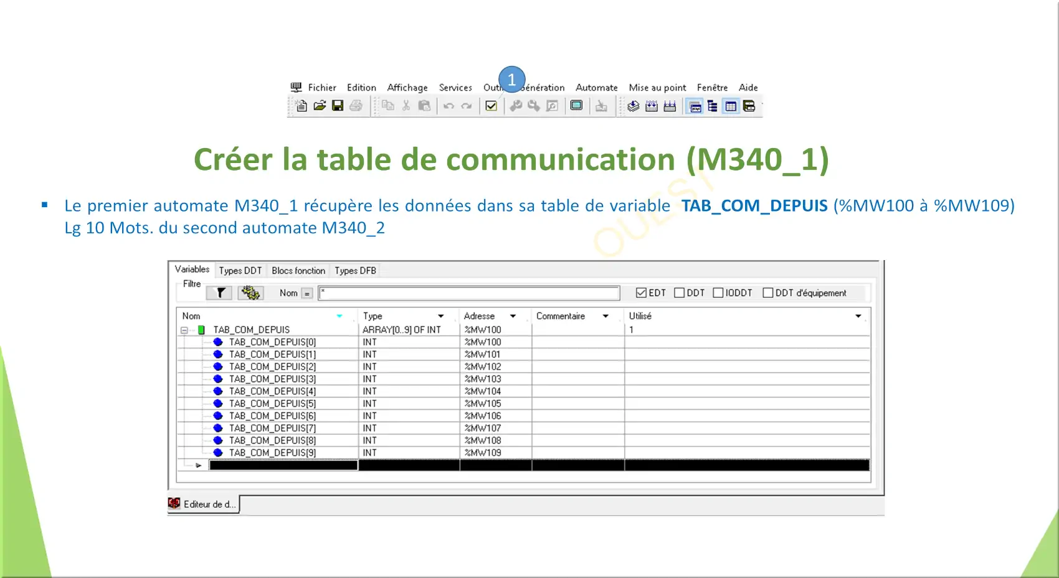
Task: Select variable TAB_COM_DEPUIS[9]
Action: point(272,452)
